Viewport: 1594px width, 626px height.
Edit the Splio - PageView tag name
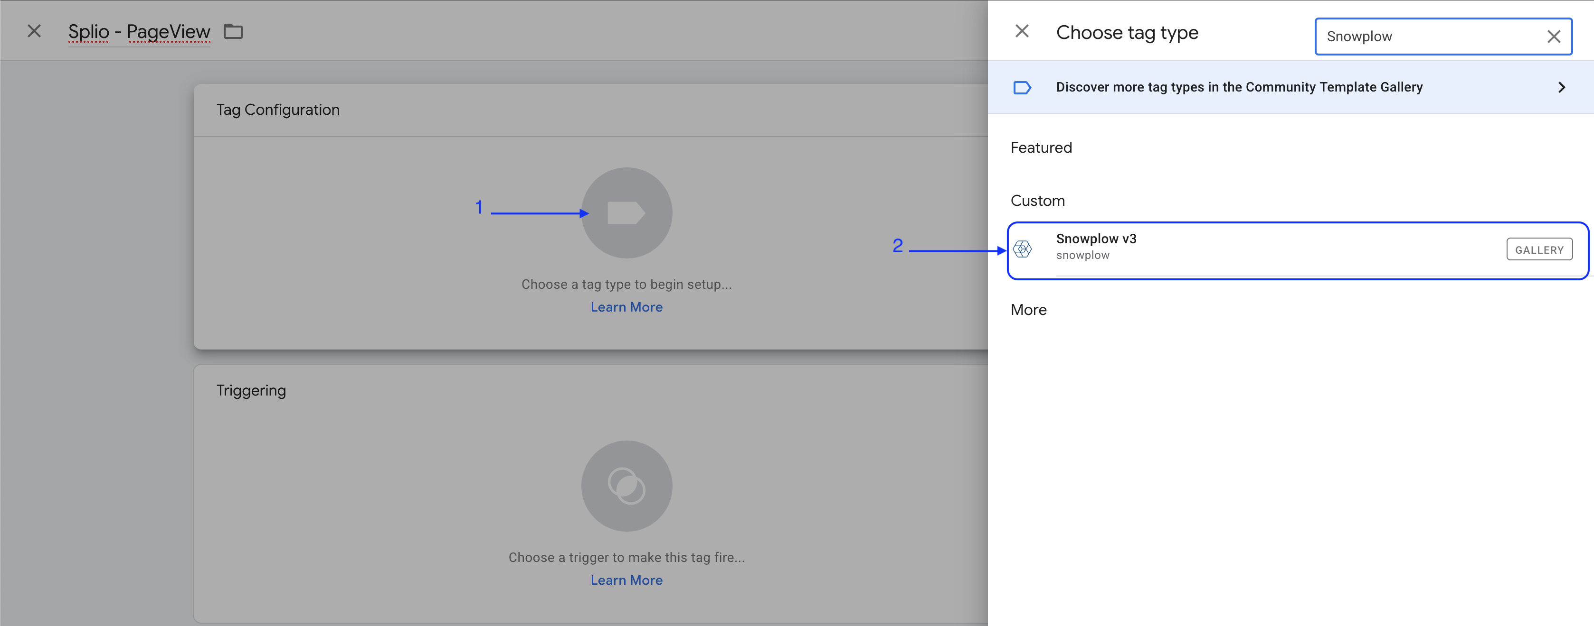coord(139,31)
